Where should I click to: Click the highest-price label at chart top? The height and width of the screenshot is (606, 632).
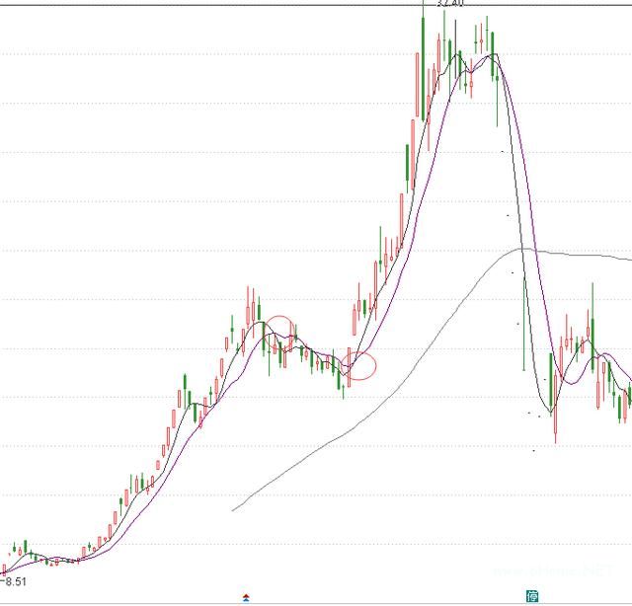click(x=450, y=3)
